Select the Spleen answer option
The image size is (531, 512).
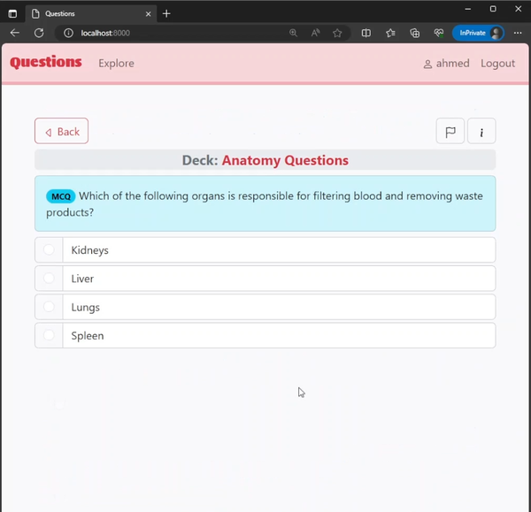[x=49, y=335]
